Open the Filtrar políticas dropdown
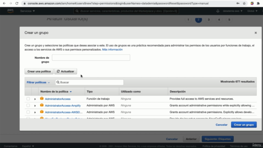263x148 pixels. (38, 82)
